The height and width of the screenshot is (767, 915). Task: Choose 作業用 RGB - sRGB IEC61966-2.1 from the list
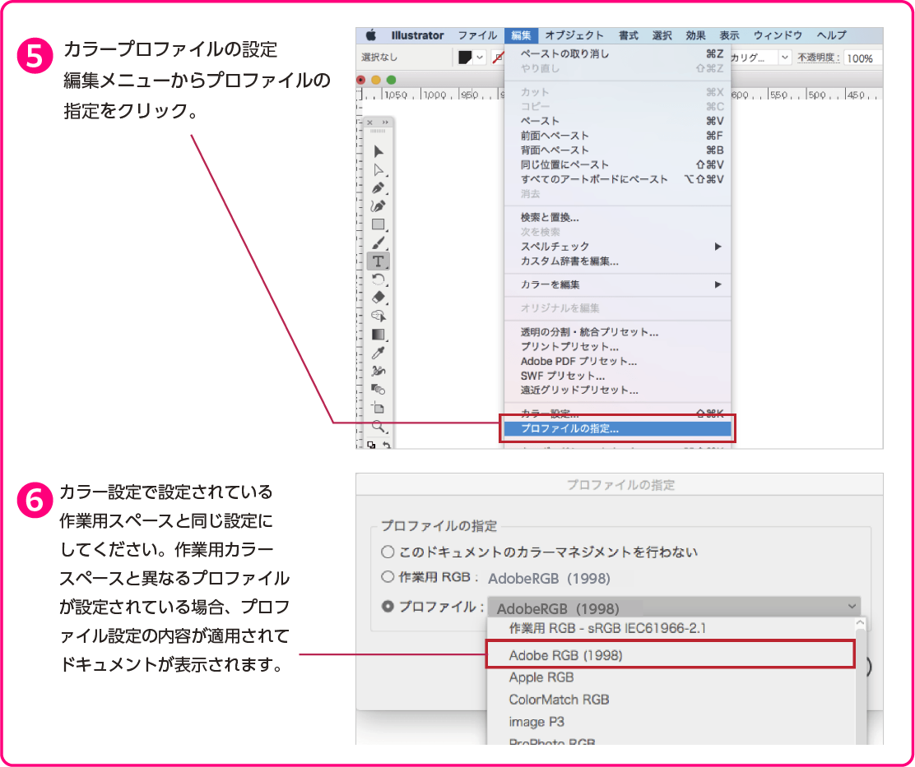tap(671, 628)
